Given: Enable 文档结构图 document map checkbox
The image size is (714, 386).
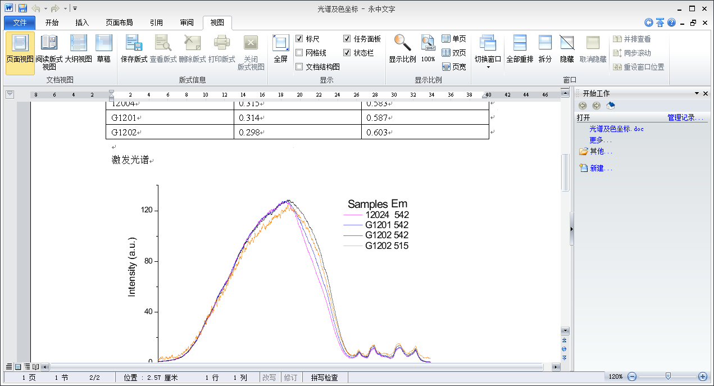Looking at the screenshot, I should click(x=299, y=67).
